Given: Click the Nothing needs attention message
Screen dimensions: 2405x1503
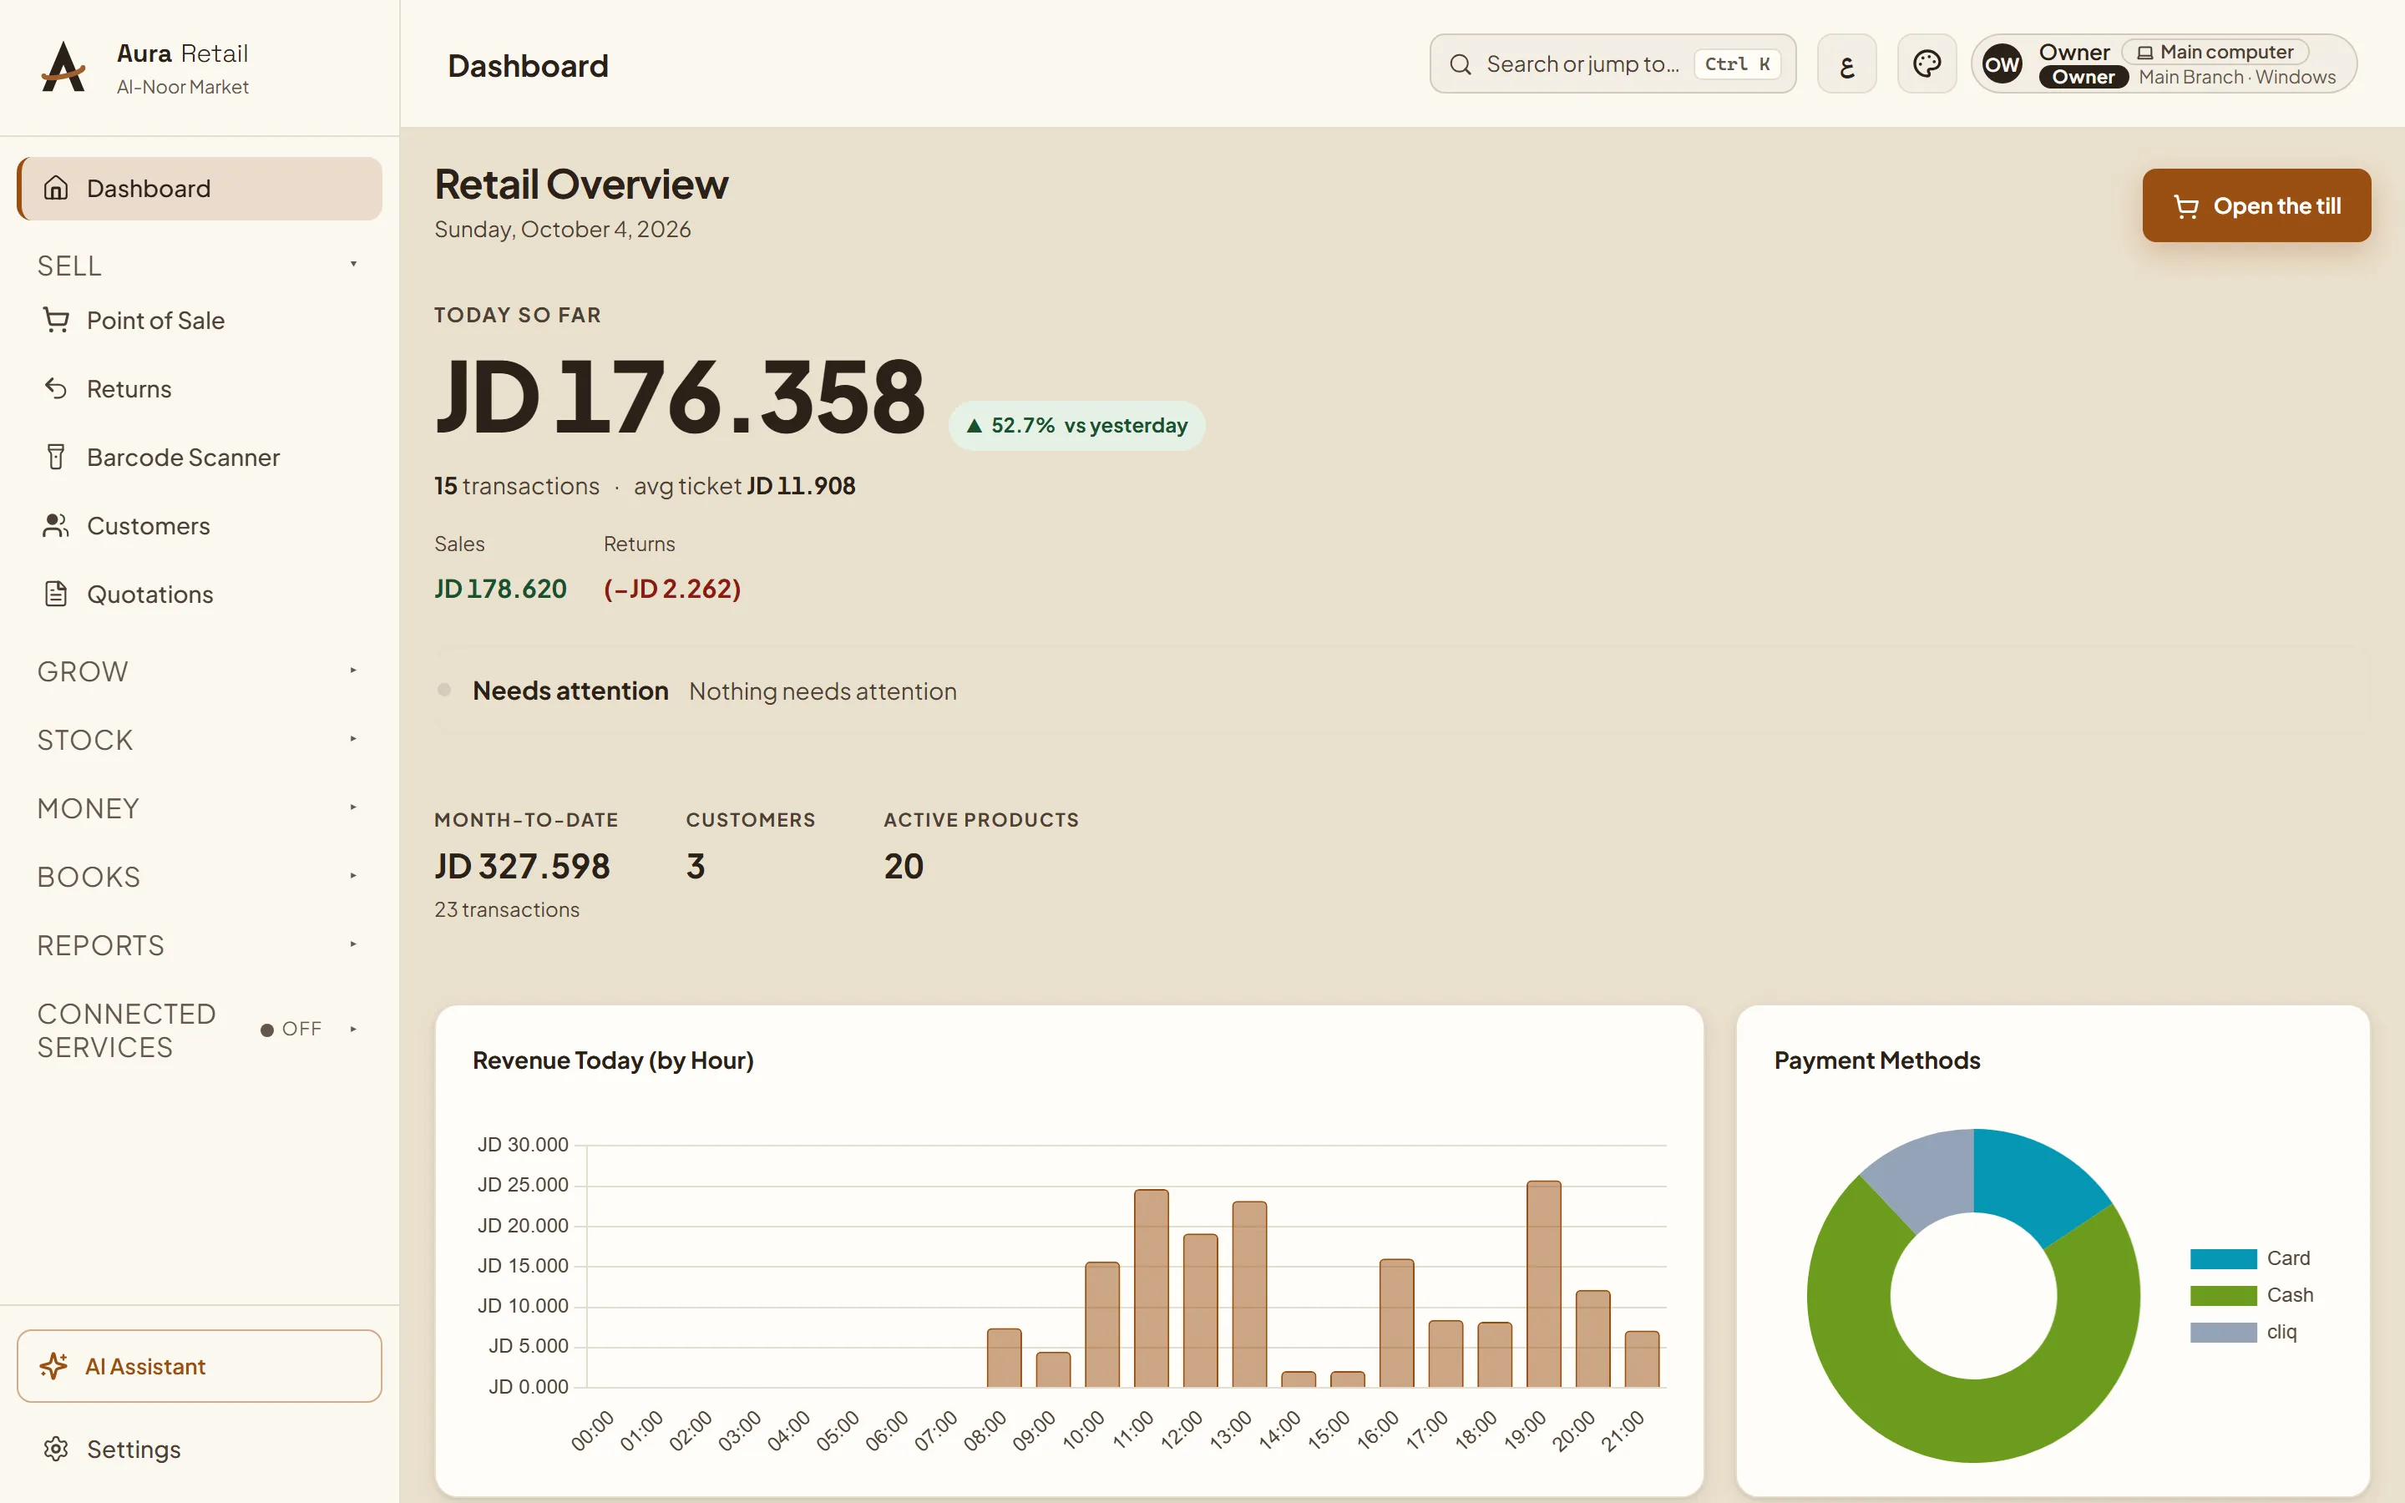Looking at the screenshot, I should pyautogui.click(x=823, y=692).
